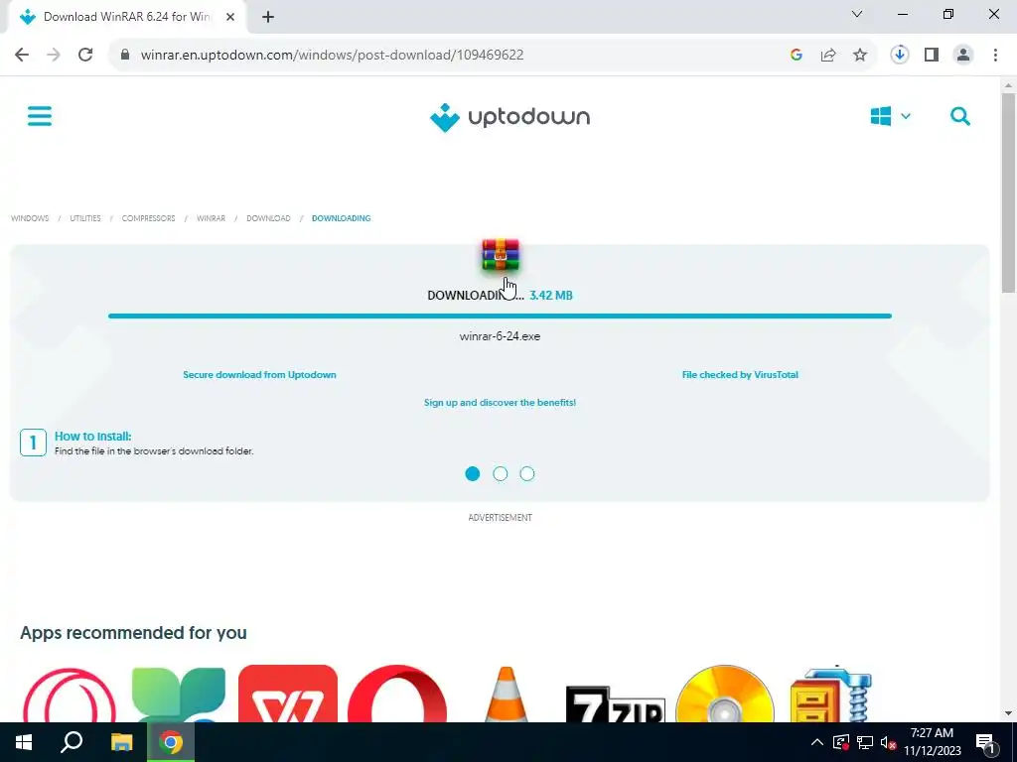The image size is (1017, 762).
Task: Click the browser forward arrow
Action: (54, 56)
